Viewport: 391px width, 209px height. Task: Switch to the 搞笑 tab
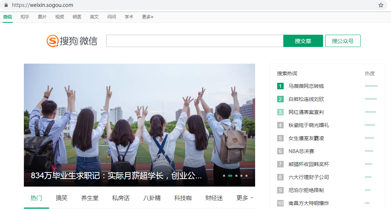[61, 198]
